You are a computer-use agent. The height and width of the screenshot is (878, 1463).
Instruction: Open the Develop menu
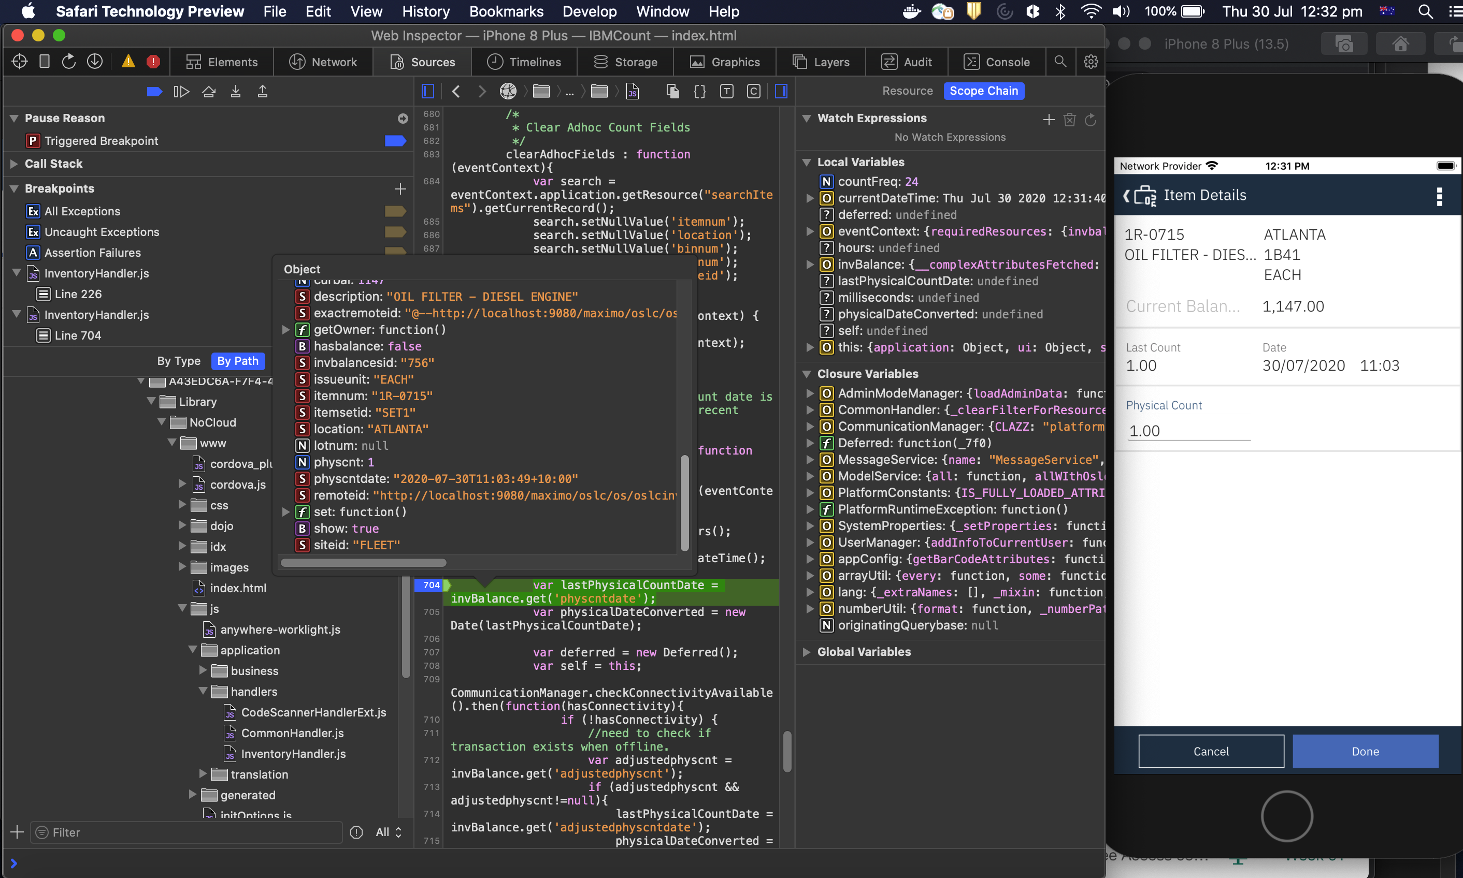point(589,11)
